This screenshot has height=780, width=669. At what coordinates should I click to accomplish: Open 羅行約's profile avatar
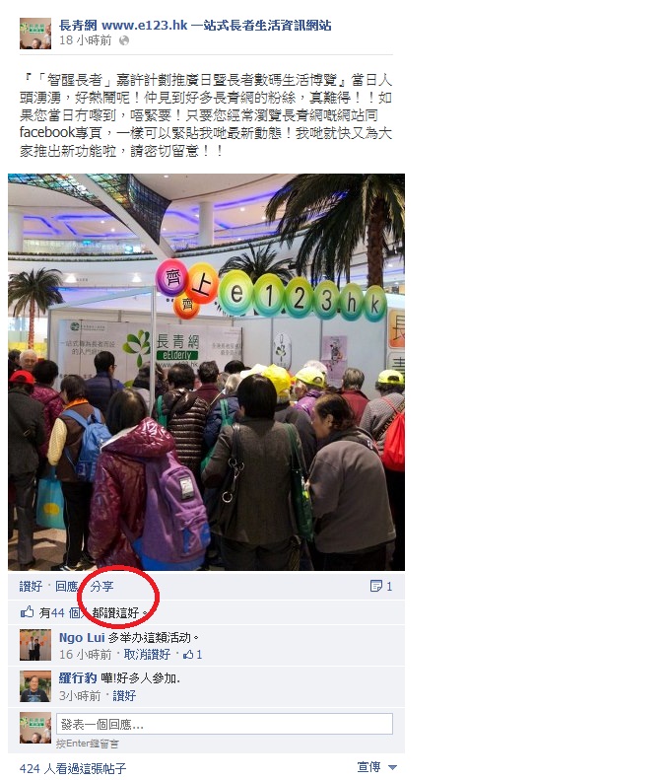[35, 686]
